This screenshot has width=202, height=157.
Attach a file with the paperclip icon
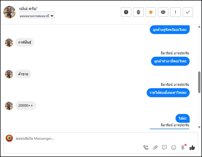click(x=155, y=147)
